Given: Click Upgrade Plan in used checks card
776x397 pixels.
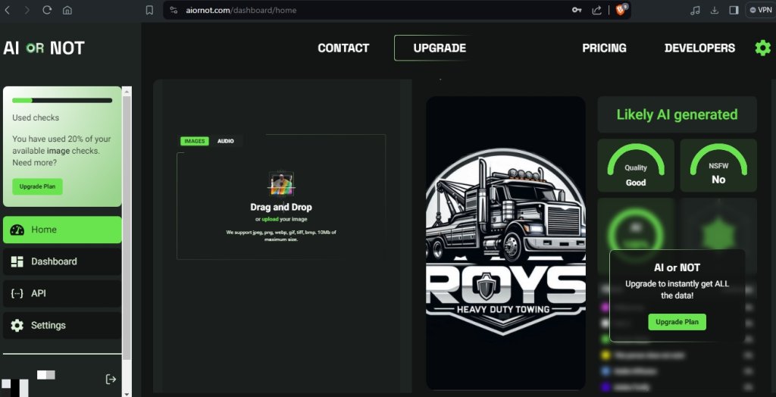Looking at the screenshot, I should coord(38,186).
